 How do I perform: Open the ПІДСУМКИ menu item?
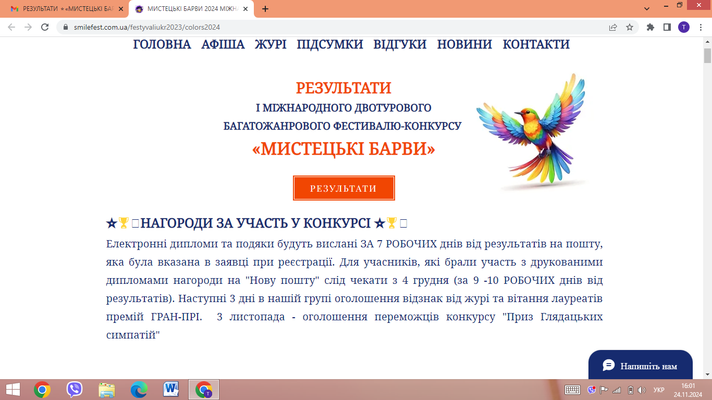(329, 45)
